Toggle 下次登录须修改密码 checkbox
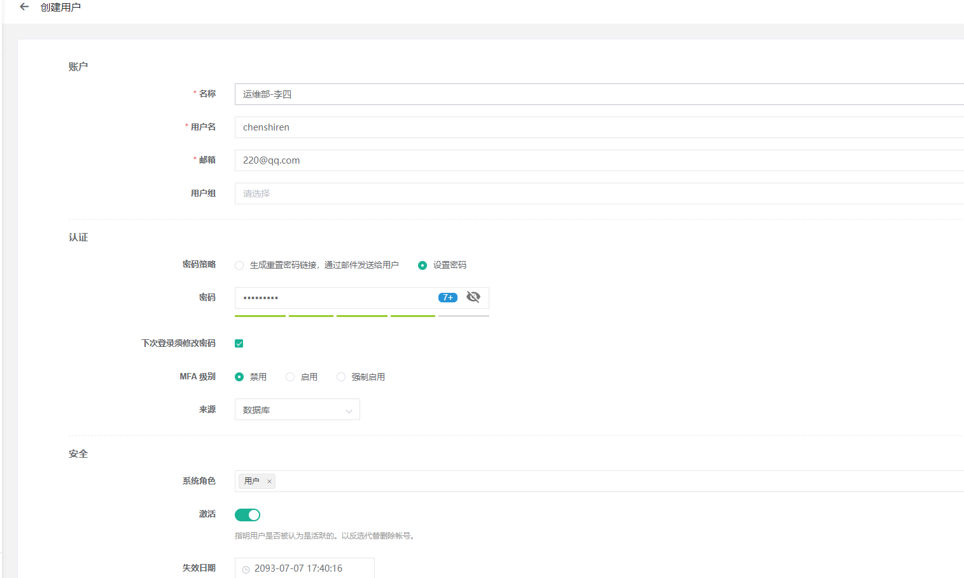964x578 pixels. click(x=239, y=344)
